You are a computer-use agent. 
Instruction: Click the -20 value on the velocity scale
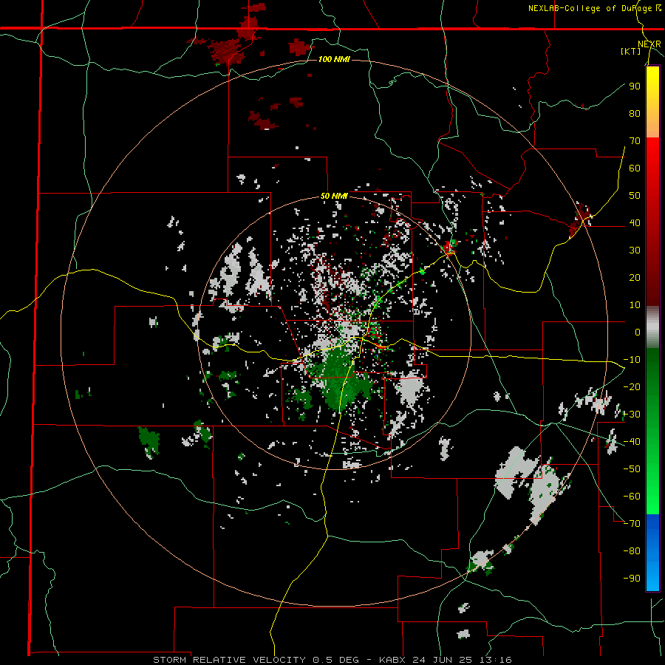[x=632, y=386]
